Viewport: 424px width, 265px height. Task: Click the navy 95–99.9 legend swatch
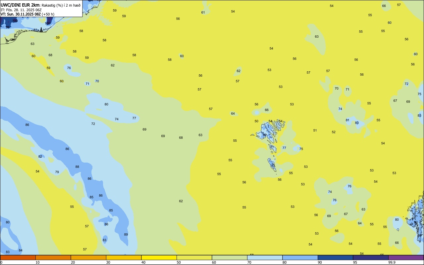pos(371,257)
